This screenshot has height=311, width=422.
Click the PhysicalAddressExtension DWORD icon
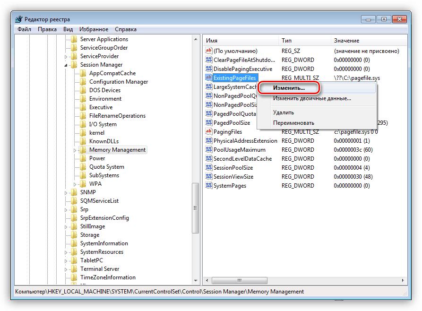[208, 140]
